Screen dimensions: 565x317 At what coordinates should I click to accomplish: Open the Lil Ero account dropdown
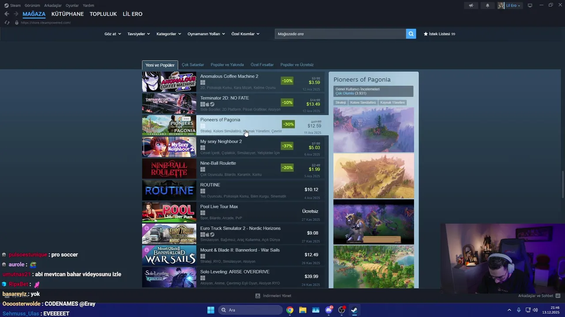(513, 5)
